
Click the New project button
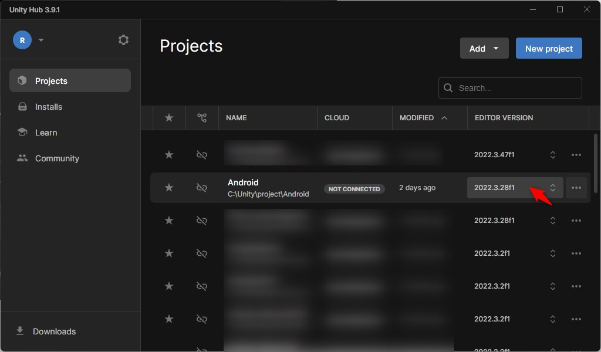point(549,49)
